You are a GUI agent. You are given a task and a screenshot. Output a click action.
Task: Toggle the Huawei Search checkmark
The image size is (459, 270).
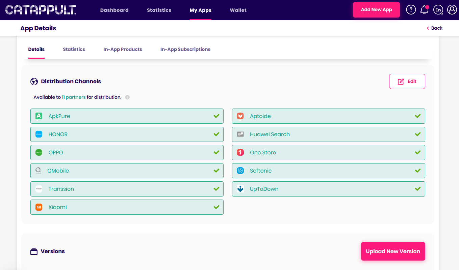coord(418,134)
